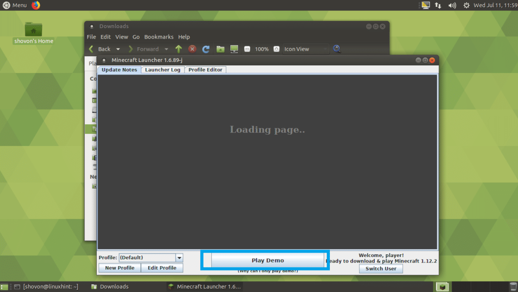Open View menu in Downloads window
Viewport: 518px width, 292px height.
point(121,37)
